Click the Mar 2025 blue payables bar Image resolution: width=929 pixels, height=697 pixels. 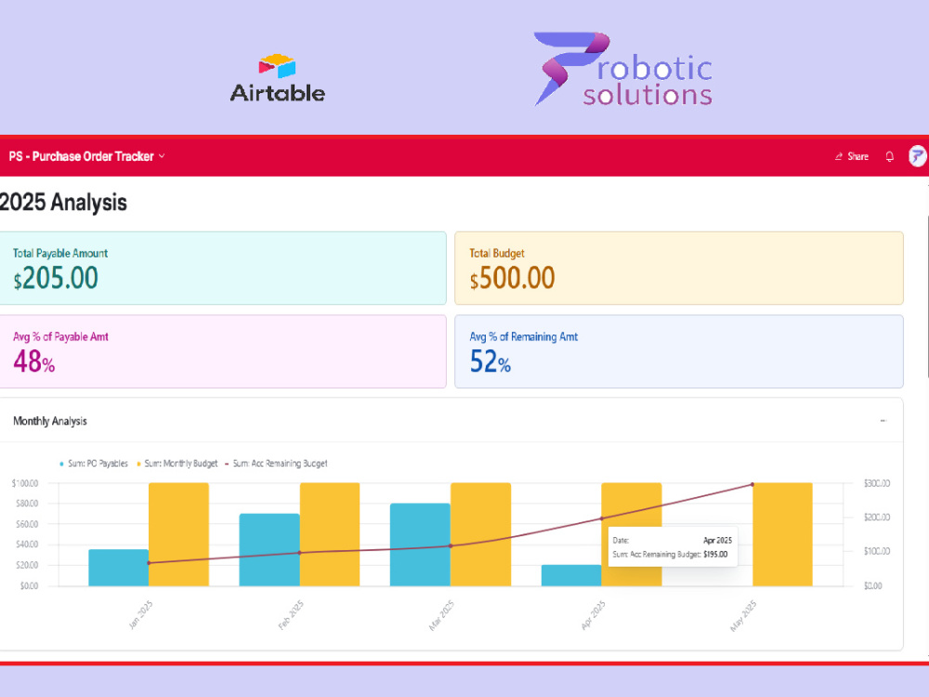point(420,545)
